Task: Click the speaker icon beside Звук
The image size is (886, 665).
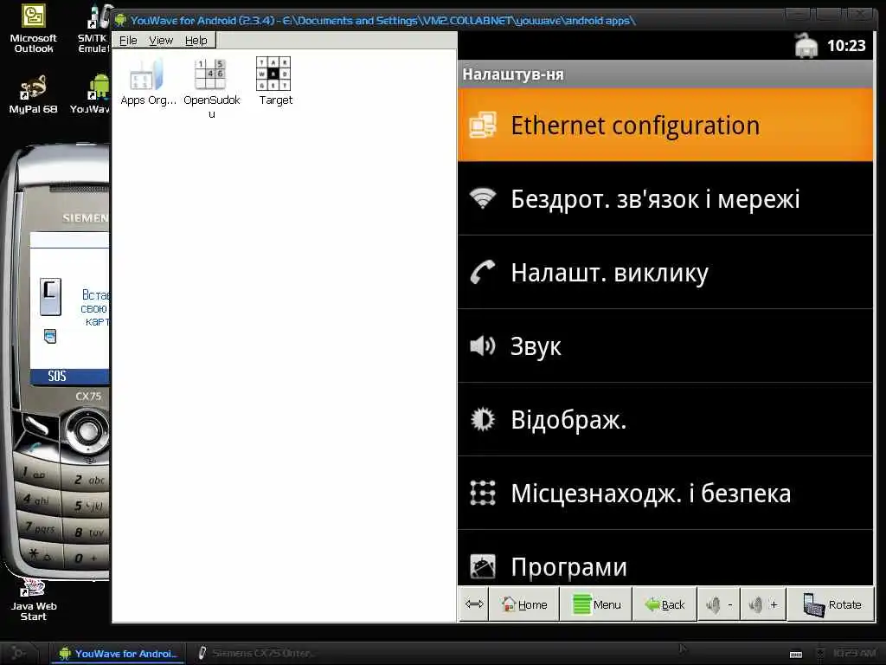Action: tap(483, 345)
